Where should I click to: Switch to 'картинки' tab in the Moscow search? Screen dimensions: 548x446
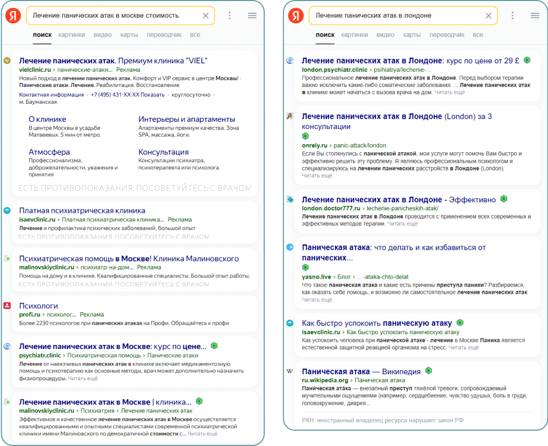tap(71, 35)
